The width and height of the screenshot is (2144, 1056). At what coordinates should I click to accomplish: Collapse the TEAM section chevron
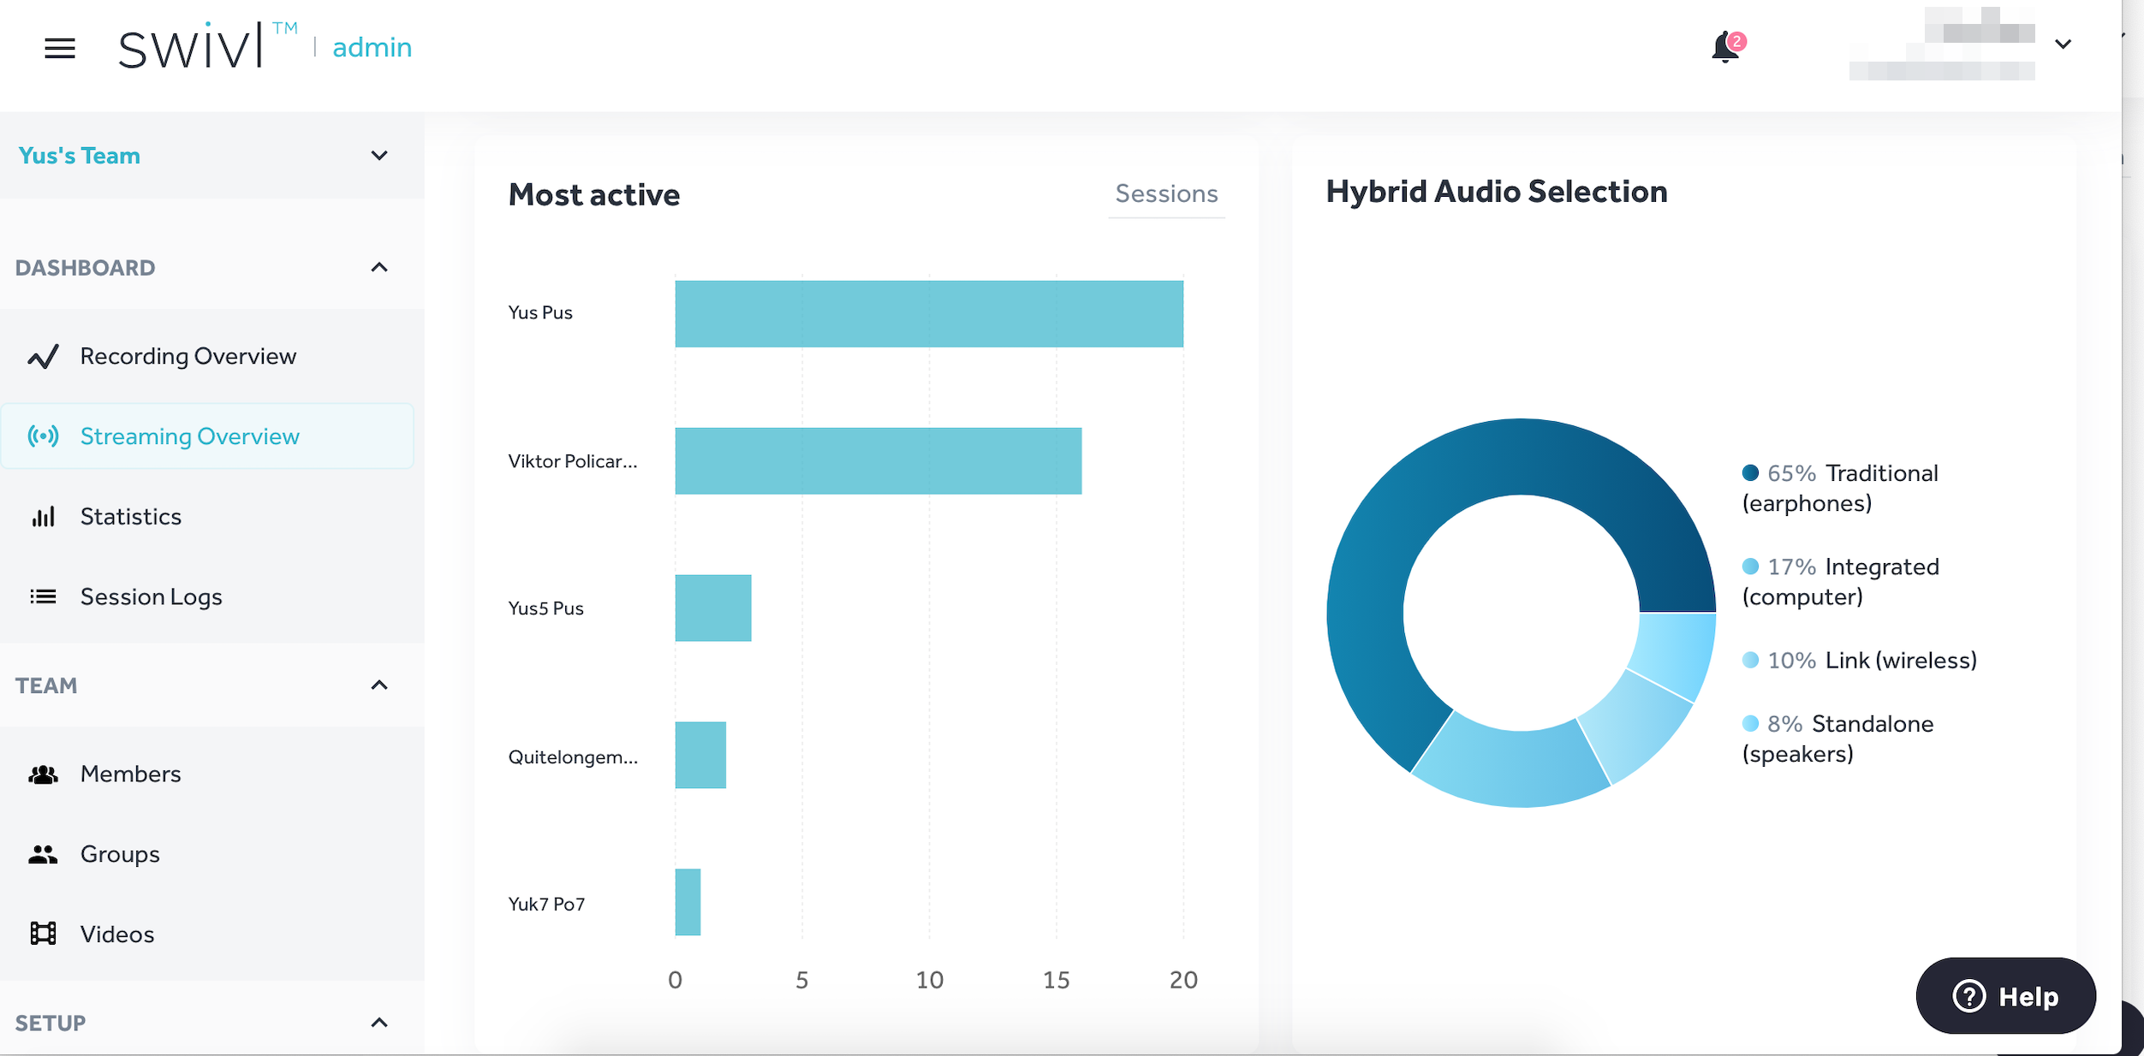click(x=379, y=685)
